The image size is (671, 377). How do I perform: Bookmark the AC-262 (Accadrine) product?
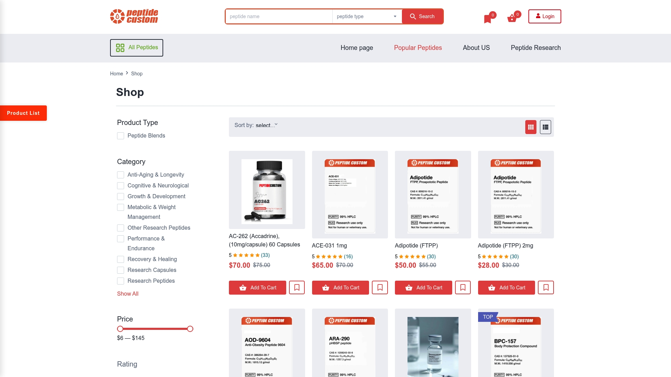coord(297,288)
